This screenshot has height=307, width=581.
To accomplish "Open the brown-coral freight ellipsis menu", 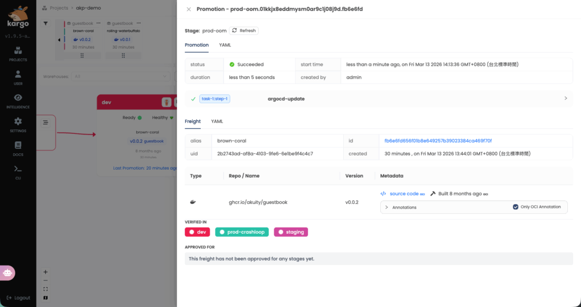I will tap(98, 23).
